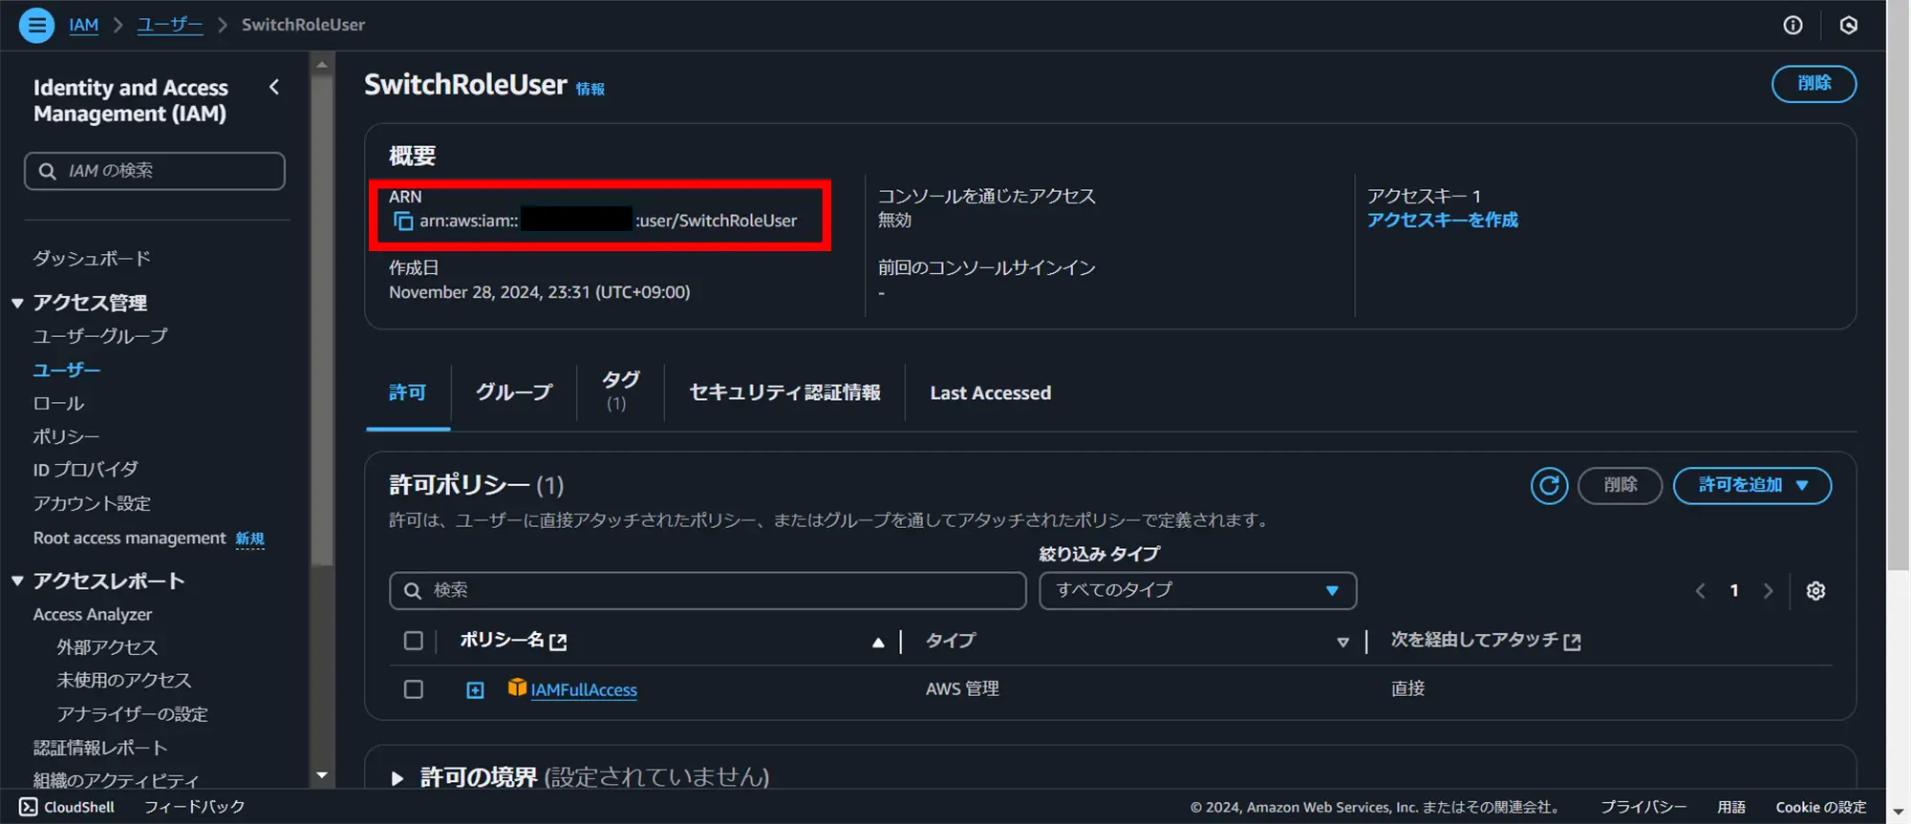Click the アクセスキーを作成 link
1911x824 pixels.
click(1442, 221)
